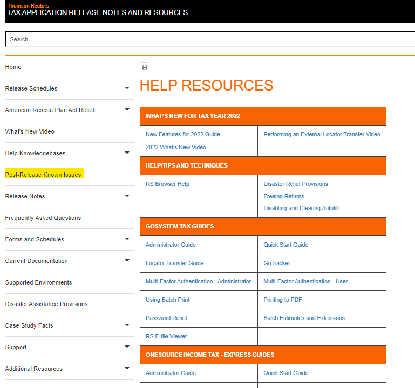Open Frequently Asked Questions page
415x388 pixels.
pos(43,218)
